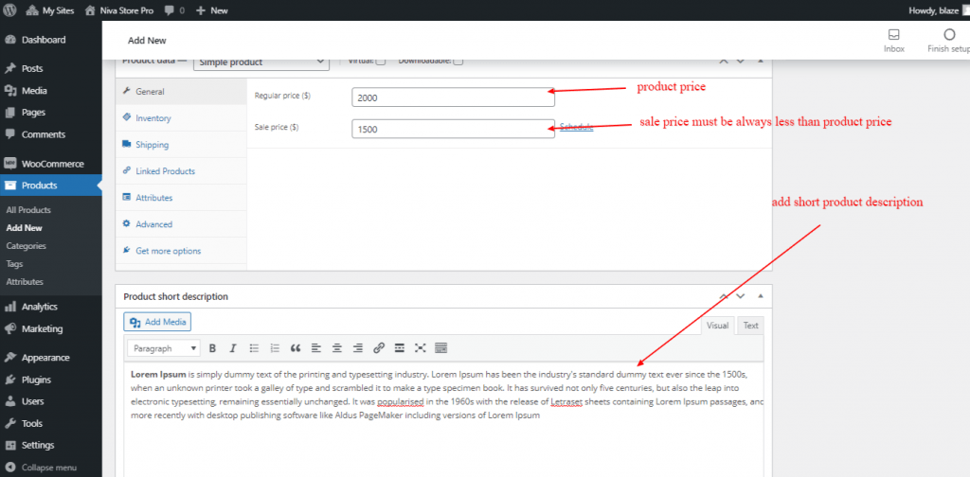Open Marketing in the sidebar

(x=51, y=328)
